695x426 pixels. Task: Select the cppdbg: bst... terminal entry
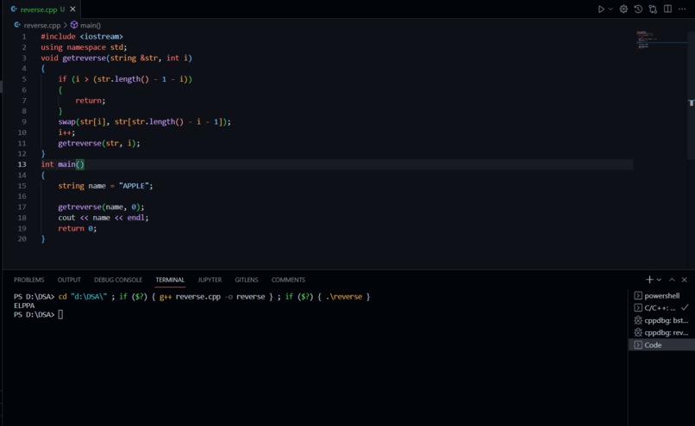tap(661, 320)
